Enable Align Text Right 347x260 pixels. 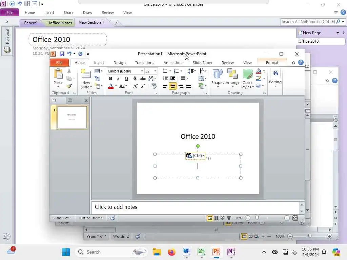click(181, 86)
